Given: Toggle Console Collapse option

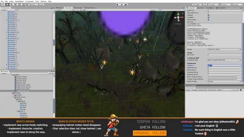Looking at the screenshot, I should point(195,90).
